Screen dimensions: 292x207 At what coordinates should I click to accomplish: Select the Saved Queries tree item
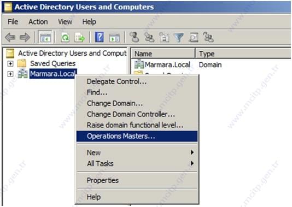click(52, 63)
